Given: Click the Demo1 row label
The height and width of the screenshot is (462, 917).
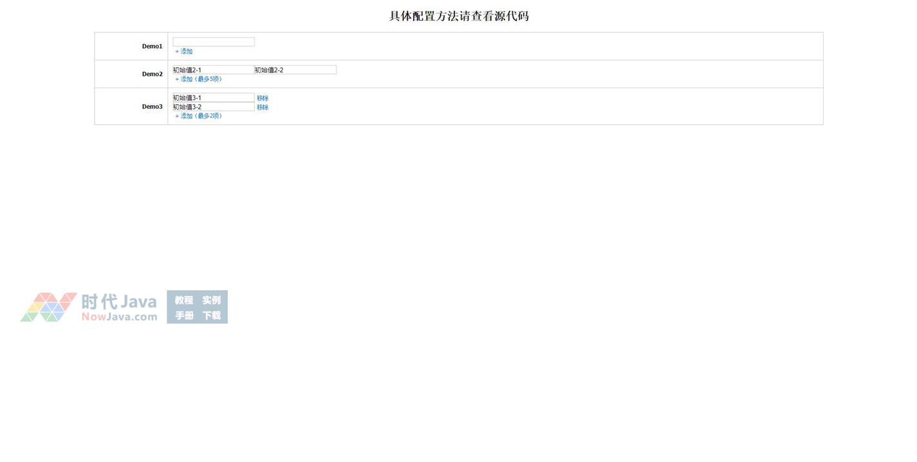Looking at the screenshot, I should 152,46.
